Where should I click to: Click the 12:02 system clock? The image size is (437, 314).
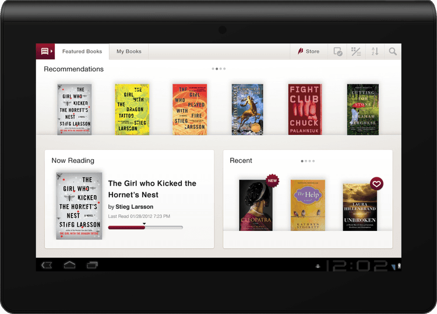(x=357, y=266)
